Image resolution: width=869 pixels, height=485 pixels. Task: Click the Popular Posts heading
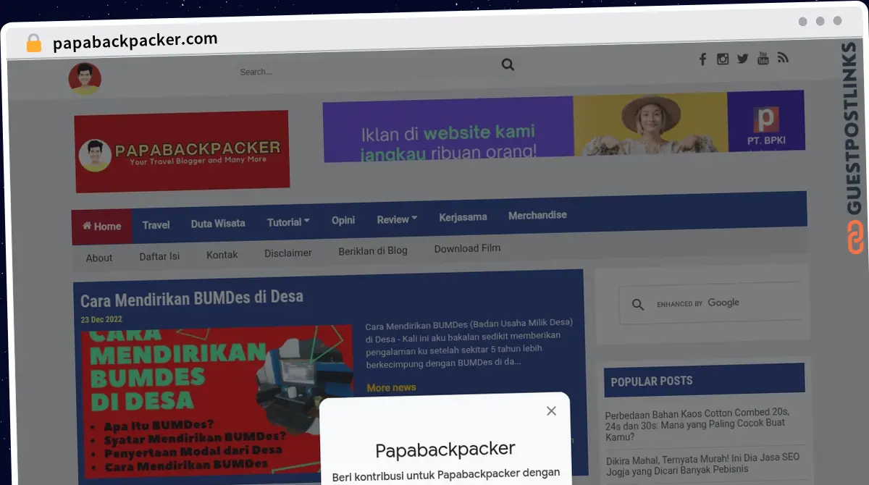[x=652, y=381]
